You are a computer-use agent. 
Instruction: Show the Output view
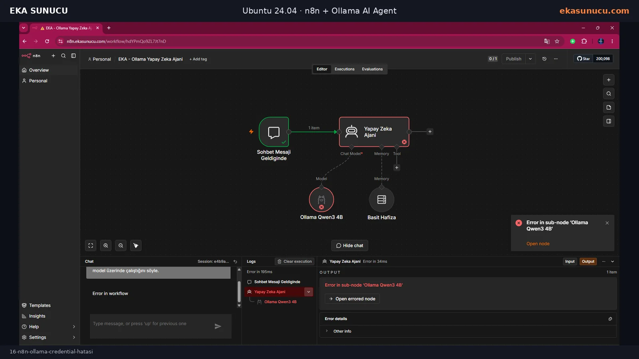pyautogui.click(x=588, y=262)
